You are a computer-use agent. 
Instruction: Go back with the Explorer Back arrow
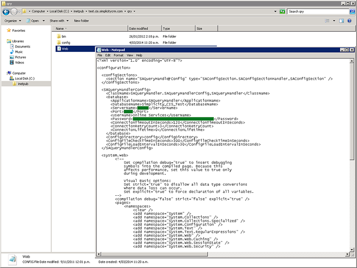click(6, 11)
